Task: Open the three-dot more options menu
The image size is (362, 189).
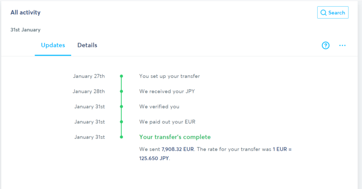Action: pyautogui.click(x=343, y=46)
